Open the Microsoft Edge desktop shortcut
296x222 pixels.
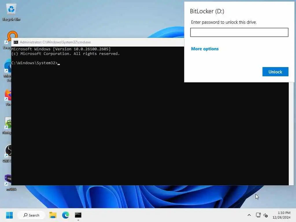coord(7,70)
